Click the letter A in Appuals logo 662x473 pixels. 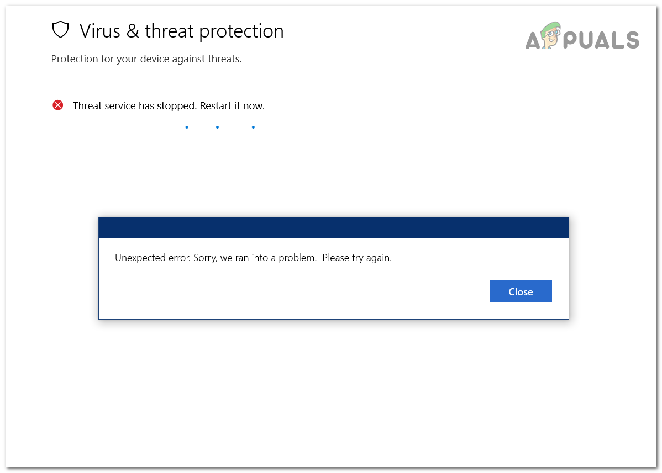(x=533, y=41)
